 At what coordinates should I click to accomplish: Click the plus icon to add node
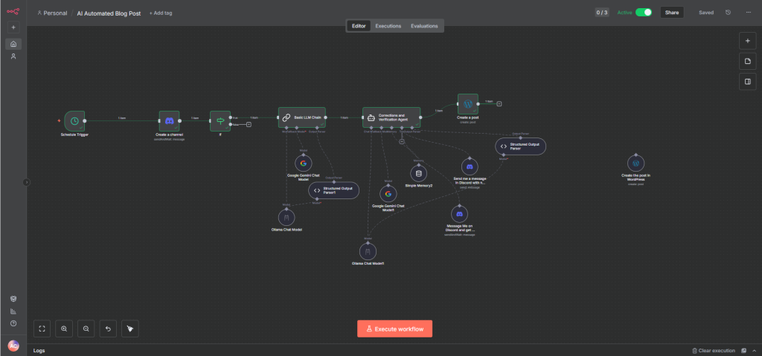[747, 40]
